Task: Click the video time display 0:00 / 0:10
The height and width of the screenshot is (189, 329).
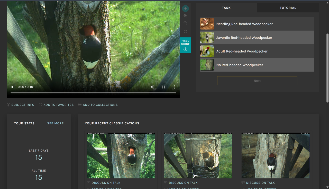Action: (x=25, y=87)
